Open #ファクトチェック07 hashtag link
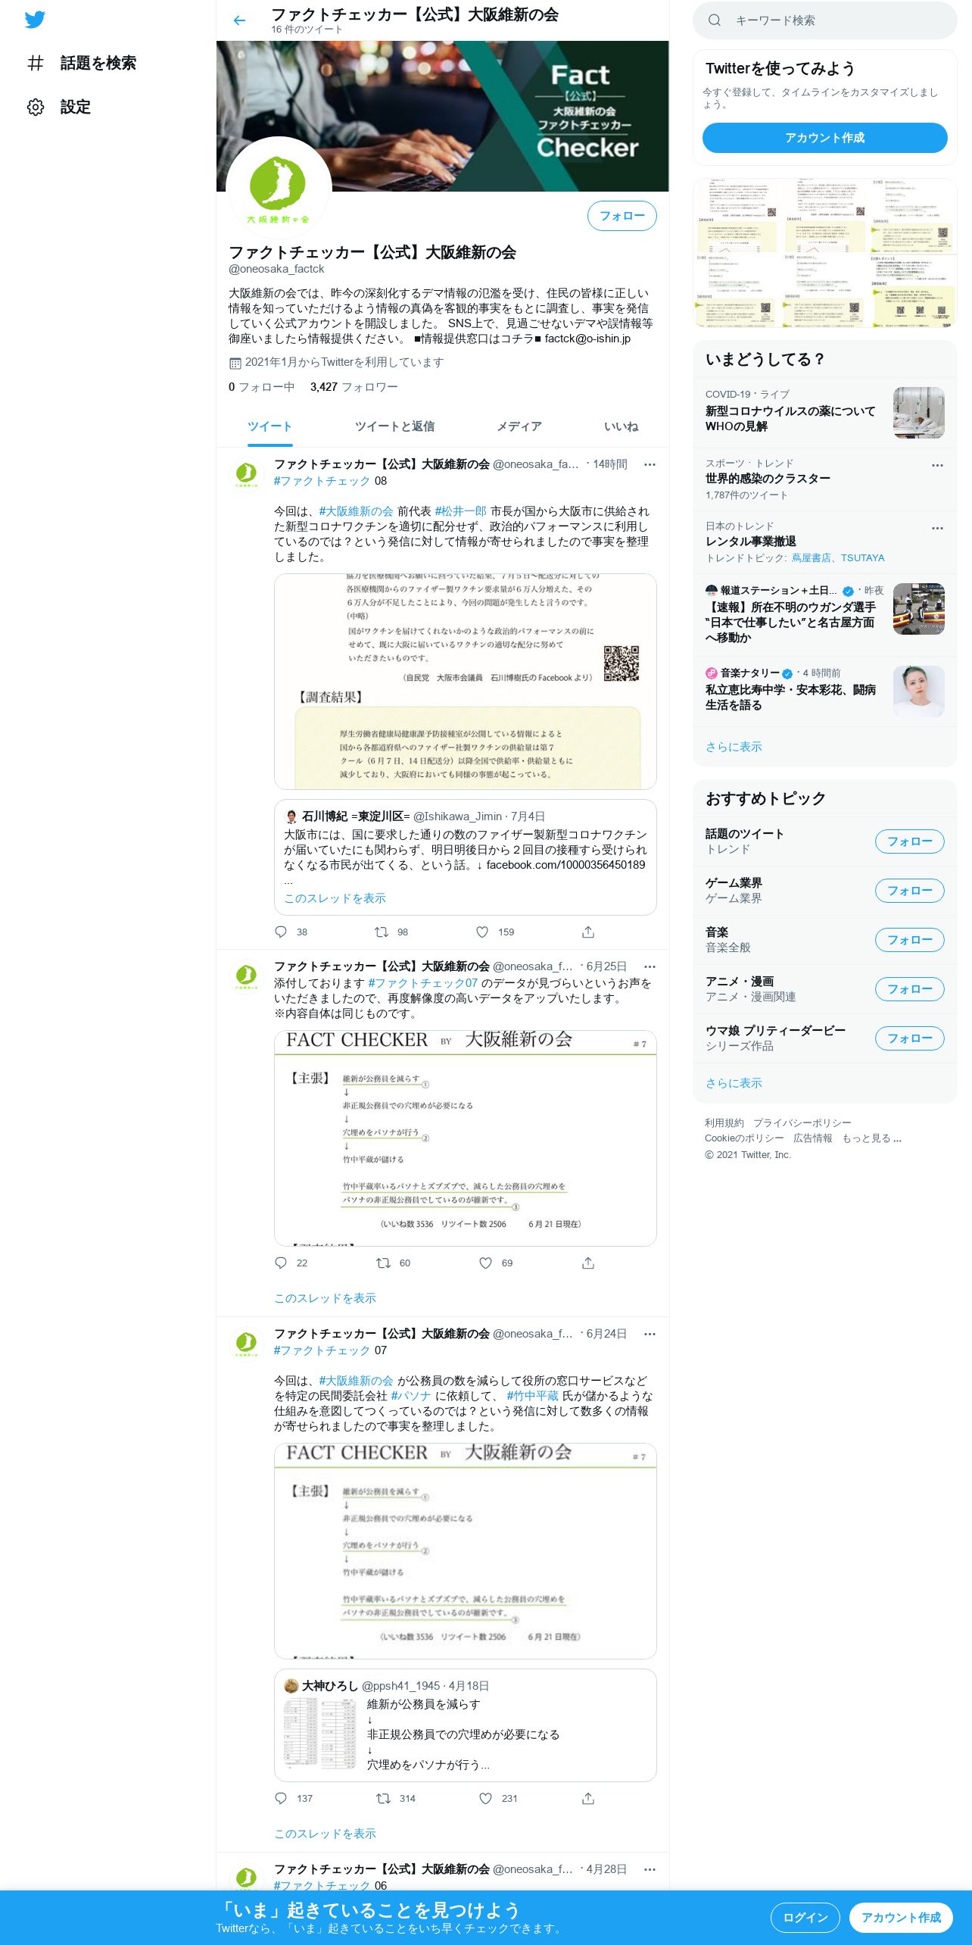The height and width of the screenshot is (1945, 972). click(x=422, y=983)
